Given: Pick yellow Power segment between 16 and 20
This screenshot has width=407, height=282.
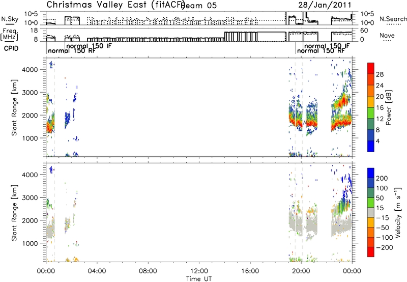Looking at the screenshot, I should [371, 101].
